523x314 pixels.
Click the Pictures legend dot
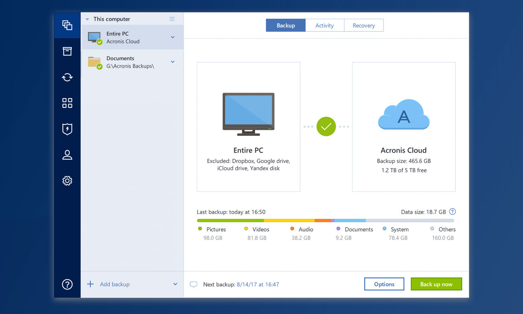click(x=200, y=229)
